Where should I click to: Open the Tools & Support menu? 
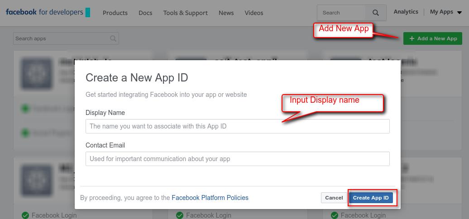click(185, 13)
